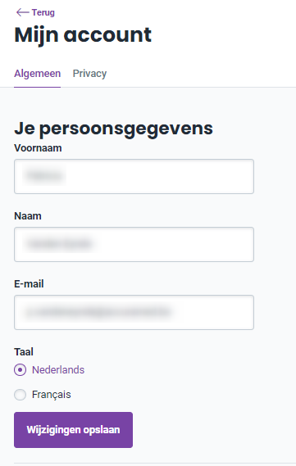Click the Je persoonsgegevens heading
This screenshot has width=296, height=466.
(x=113, y=129)
